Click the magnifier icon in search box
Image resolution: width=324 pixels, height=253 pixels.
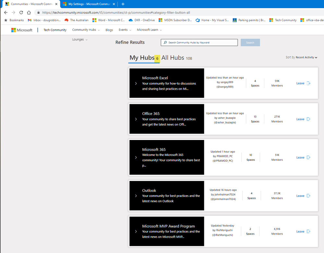pyautogui.click(x=165, y=43)
